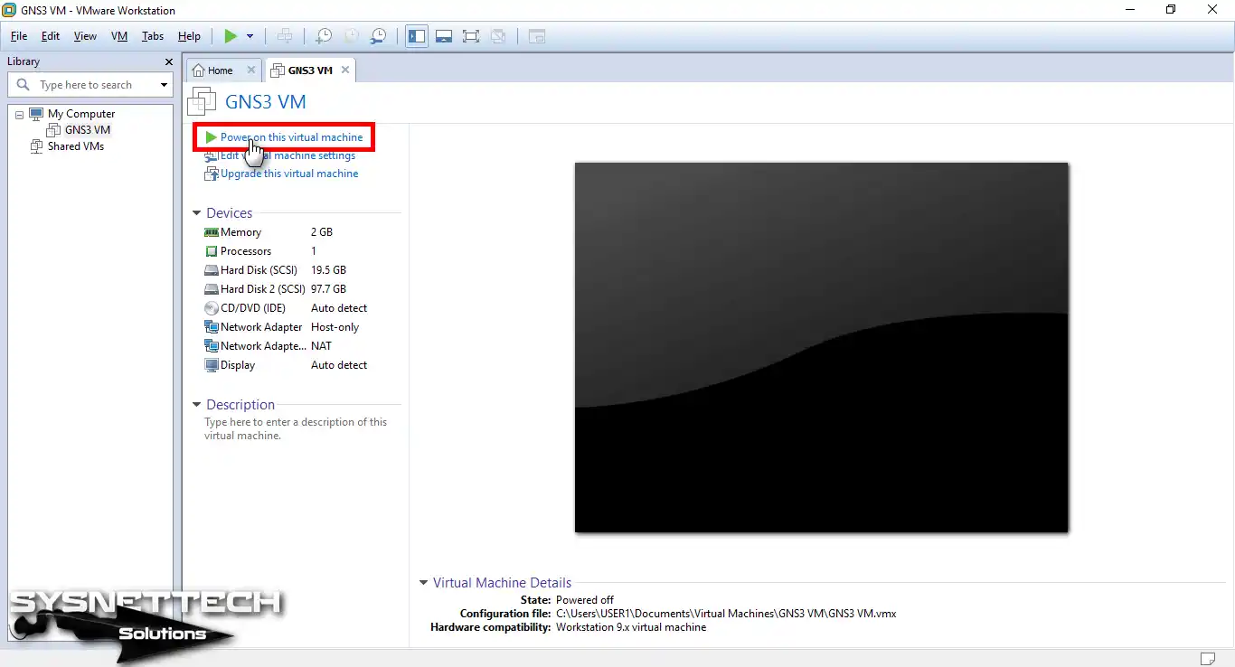Viewport: 1235px width, 667px height.
Task: Click the console view toolbar icon
Action: (537, 36)
